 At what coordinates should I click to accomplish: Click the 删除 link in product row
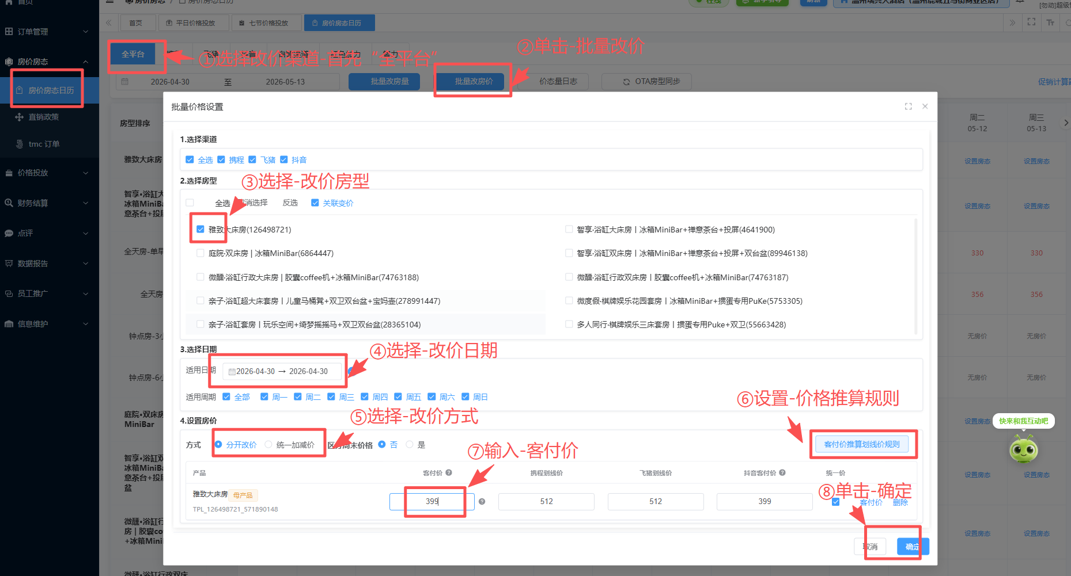pos(900,502)
